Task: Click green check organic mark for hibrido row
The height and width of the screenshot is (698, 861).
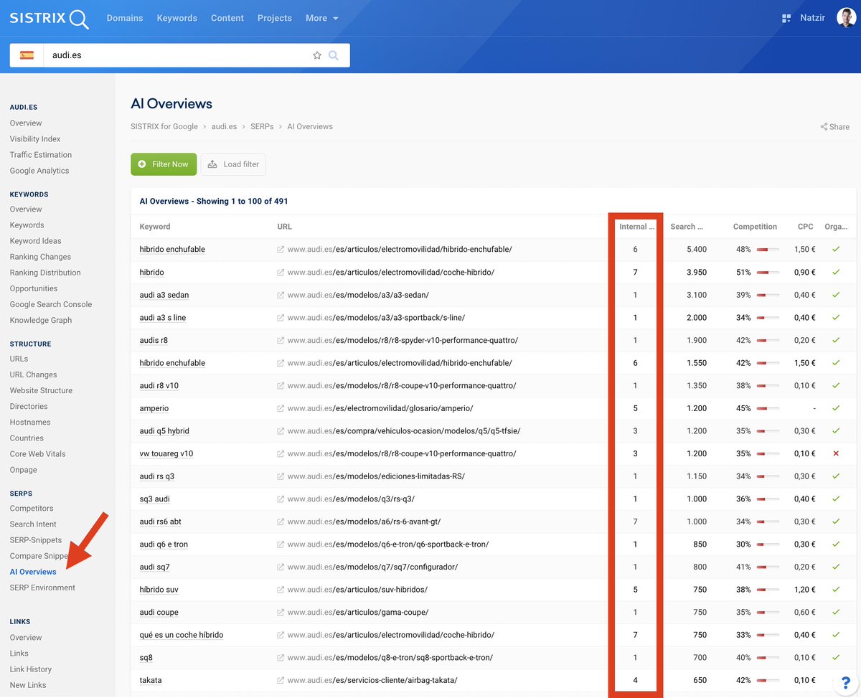Action: tap(836, 272)
